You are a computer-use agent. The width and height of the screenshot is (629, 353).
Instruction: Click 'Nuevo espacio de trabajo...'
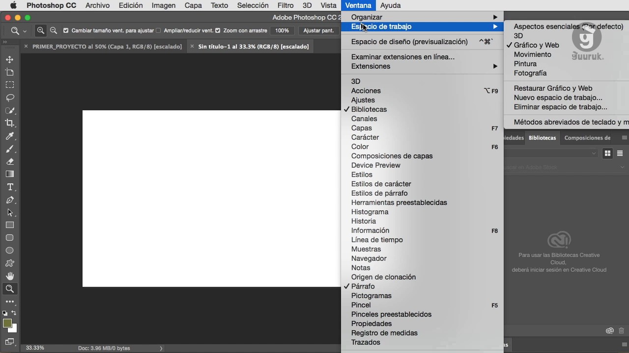tap(558, 98)
